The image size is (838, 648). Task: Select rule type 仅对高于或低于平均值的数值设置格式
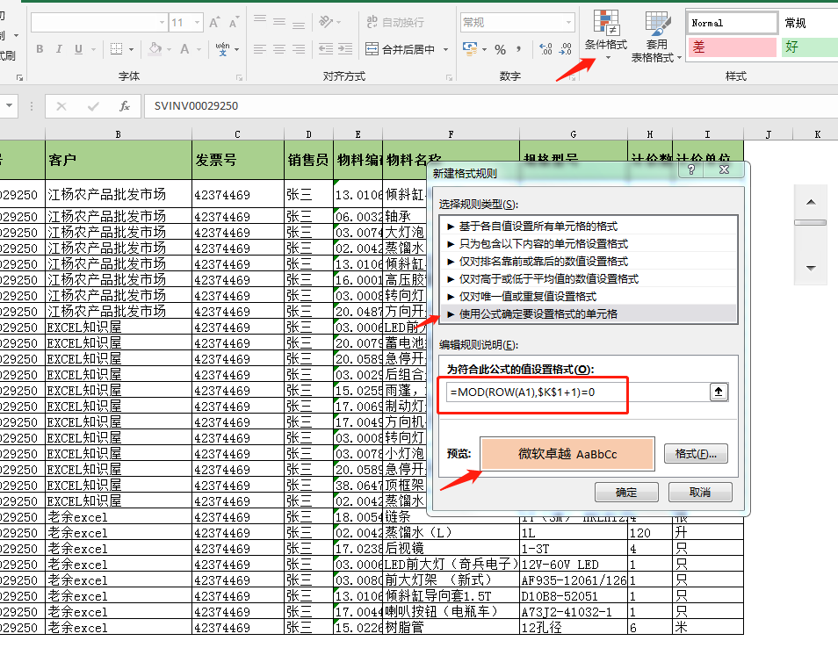click(x=588, y=279)
